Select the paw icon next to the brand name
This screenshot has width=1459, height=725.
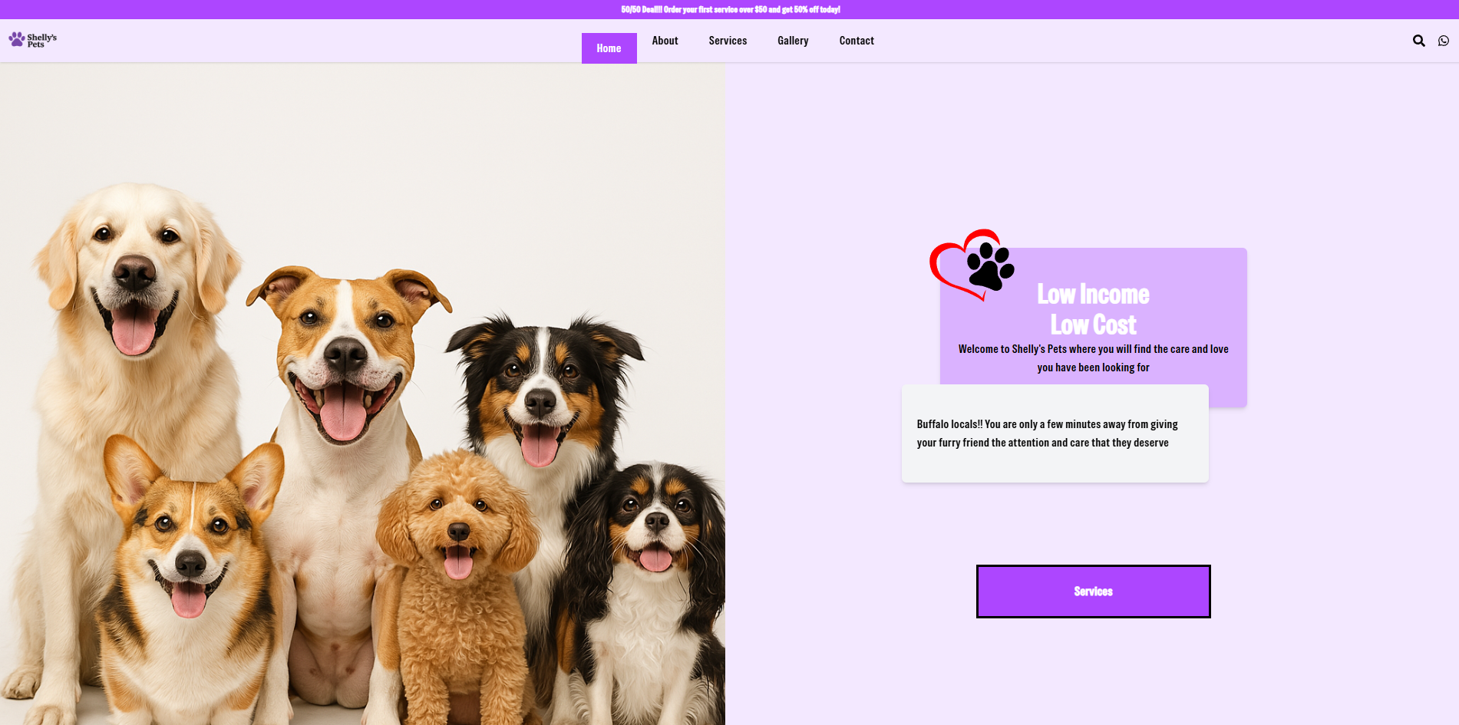click(15, 38)
